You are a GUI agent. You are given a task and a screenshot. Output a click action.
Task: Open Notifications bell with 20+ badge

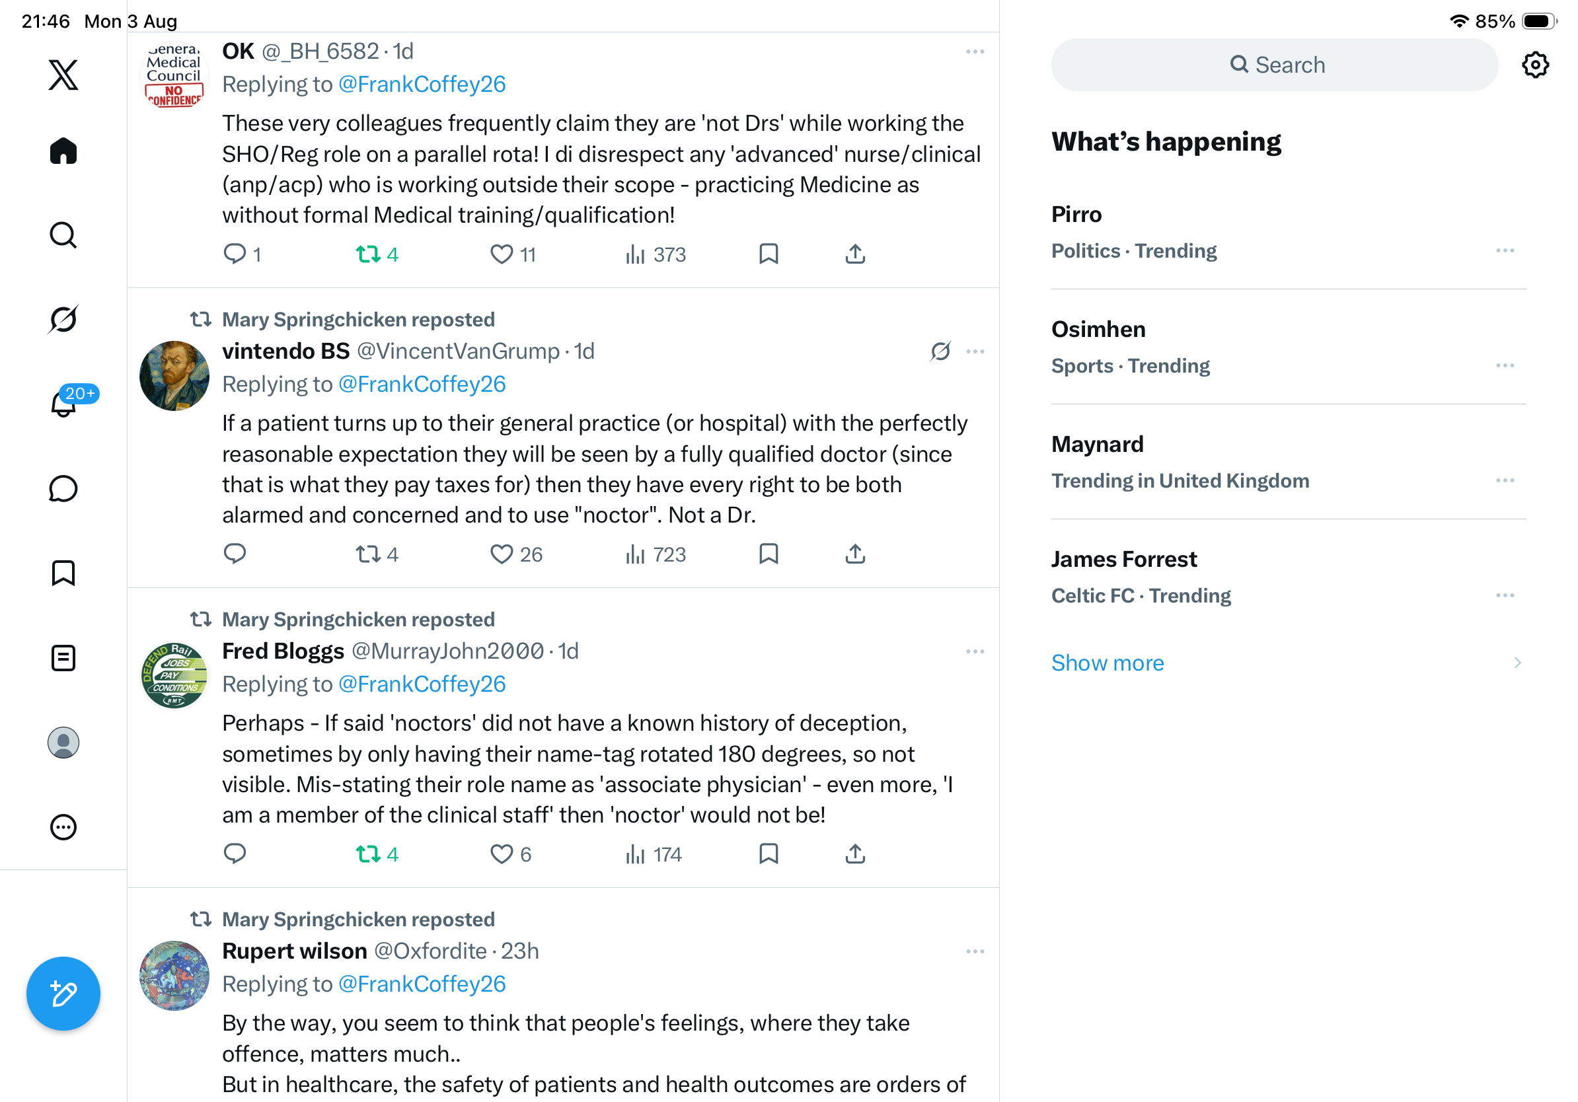(63, 403)
